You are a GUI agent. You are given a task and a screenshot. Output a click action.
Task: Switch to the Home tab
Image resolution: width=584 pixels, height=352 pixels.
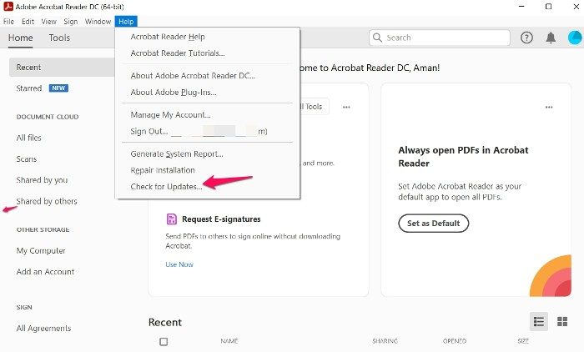(x=21, y=38)
